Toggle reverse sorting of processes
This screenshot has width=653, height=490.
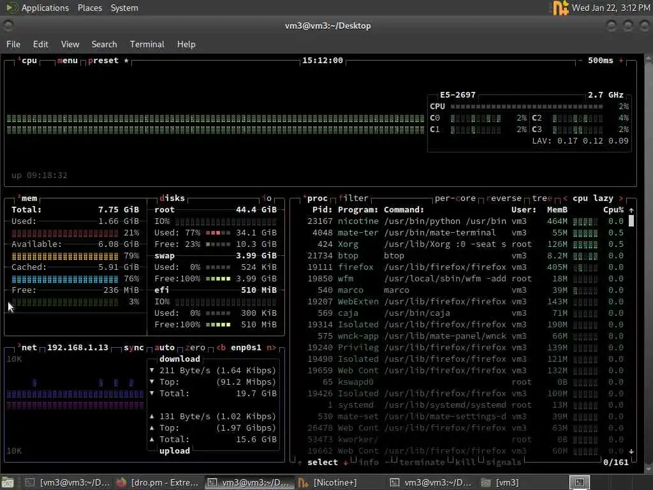[x=504, y=198]
